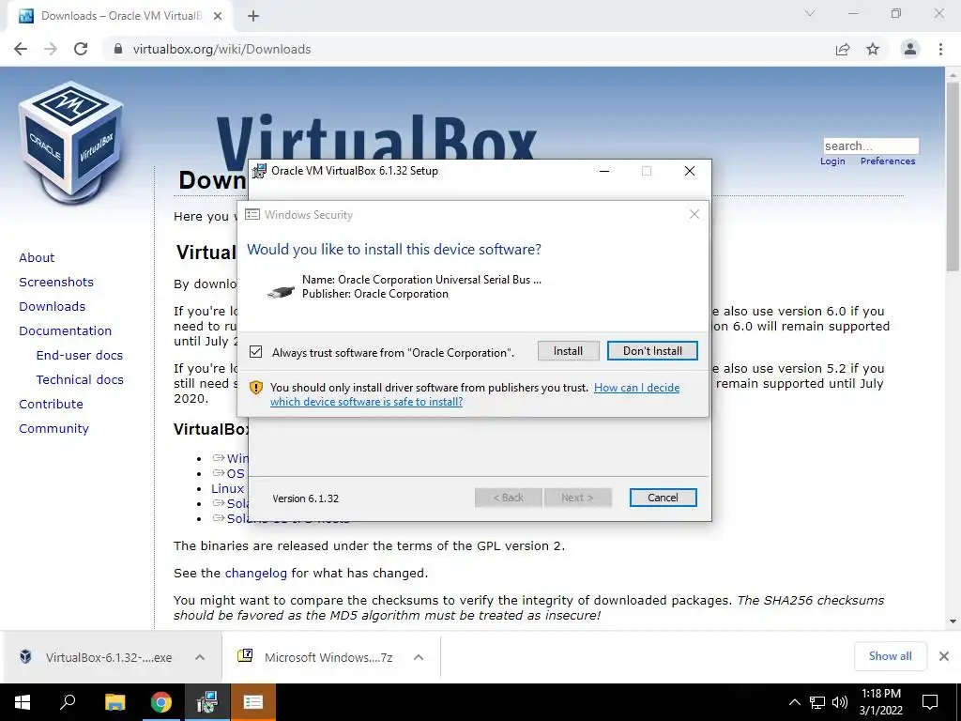Open the Login link
Viewport: 961px width, 721px height.
[832, 161]
